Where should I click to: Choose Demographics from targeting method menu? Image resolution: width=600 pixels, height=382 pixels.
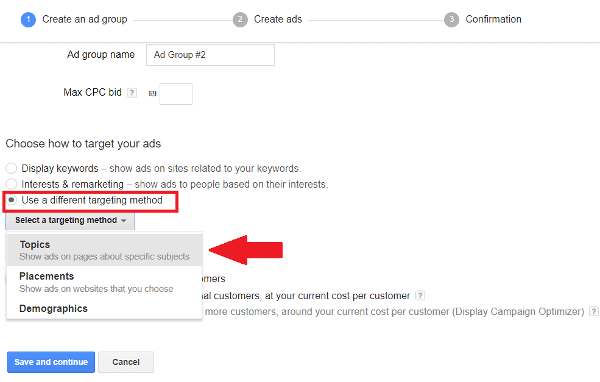click(x=104, y=308)
